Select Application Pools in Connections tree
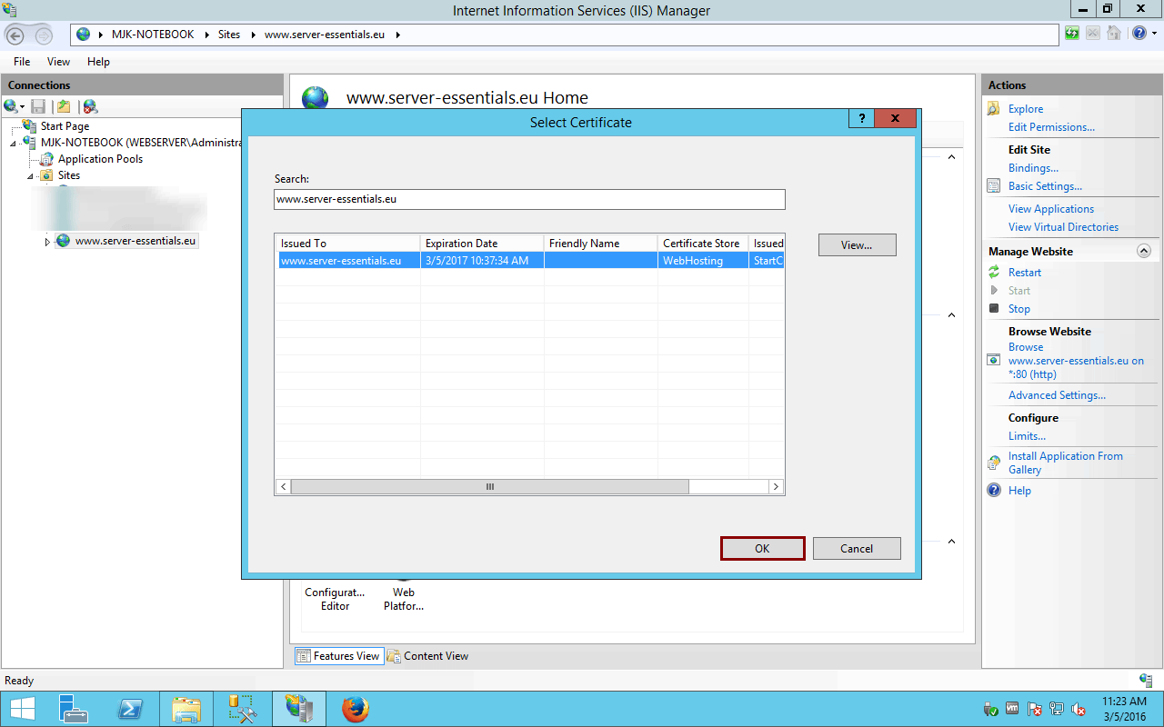The height and width of the screenshot is (727, 1164). tap(100, 159)
